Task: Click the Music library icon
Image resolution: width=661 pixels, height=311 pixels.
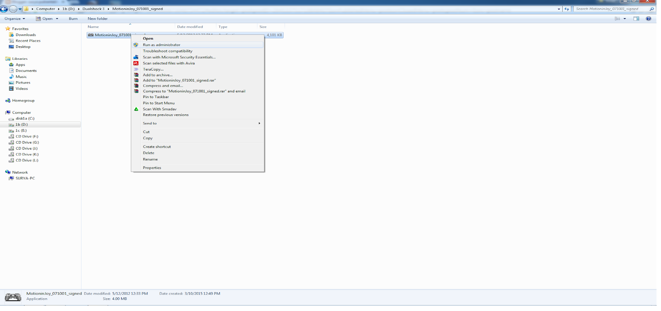Action: [x=12, y=77]
